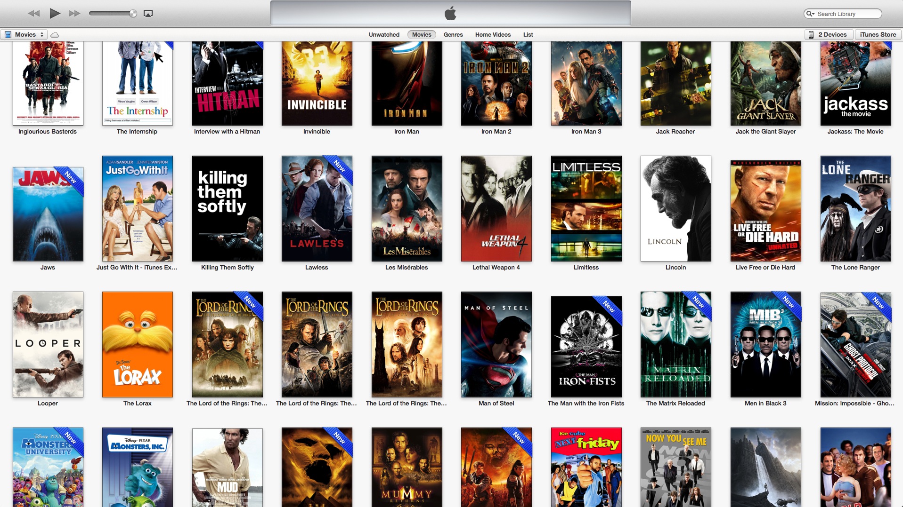Select the Iron Man poster

pyautogui.click(x=407, y=83)
